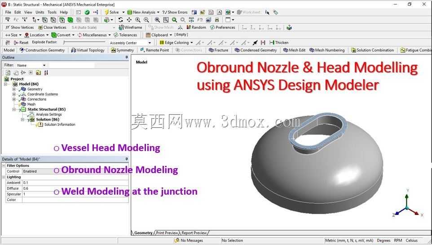Expand the Geometry tree node
The height and width of the screenshot is (245, 432).
(14, 89)
